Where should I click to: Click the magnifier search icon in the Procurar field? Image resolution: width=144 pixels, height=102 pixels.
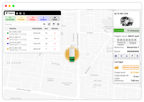(44, 24)
